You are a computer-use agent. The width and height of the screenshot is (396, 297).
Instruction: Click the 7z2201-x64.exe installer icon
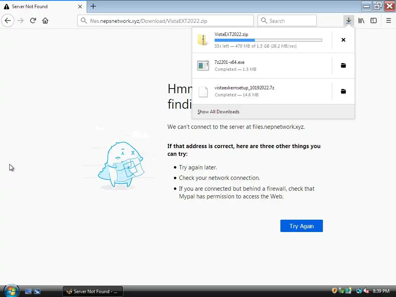coord(203,66)
